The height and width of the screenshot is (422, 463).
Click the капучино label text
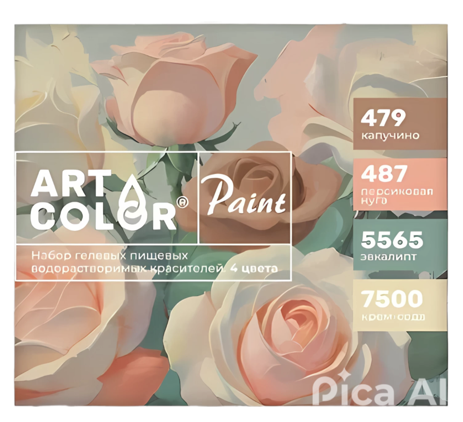(390, 136)
